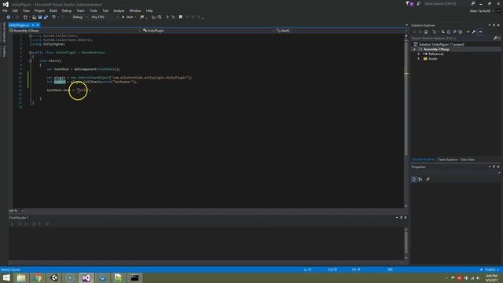Click the Refresh icon in Solution Explorer
Image resolution: width=503 pixels, height=283 pixels.
point(449,31)
